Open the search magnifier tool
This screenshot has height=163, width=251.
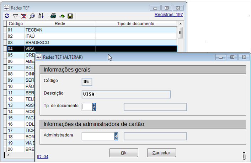(x=32, y=16)
